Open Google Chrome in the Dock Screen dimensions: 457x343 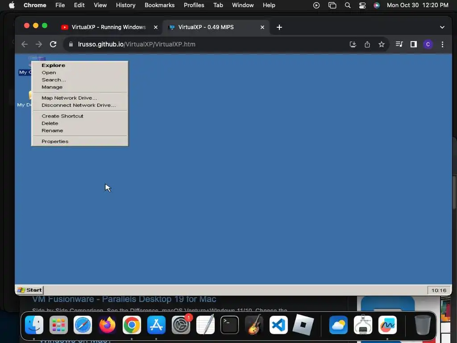click(x=132, y=325)
